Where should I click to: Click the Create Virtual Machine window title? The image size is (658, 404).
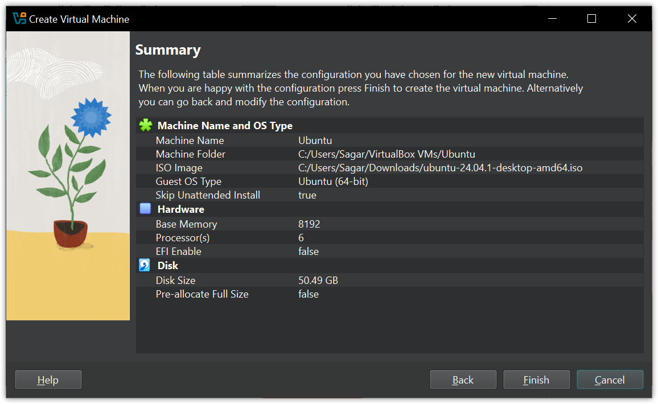click(79, 19)
